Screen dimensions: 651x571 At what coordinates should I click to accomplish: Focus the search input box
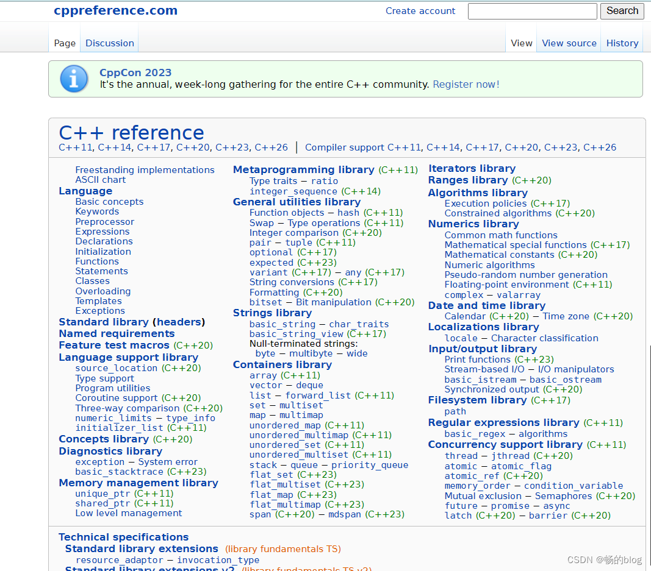[x=532, y=11]
